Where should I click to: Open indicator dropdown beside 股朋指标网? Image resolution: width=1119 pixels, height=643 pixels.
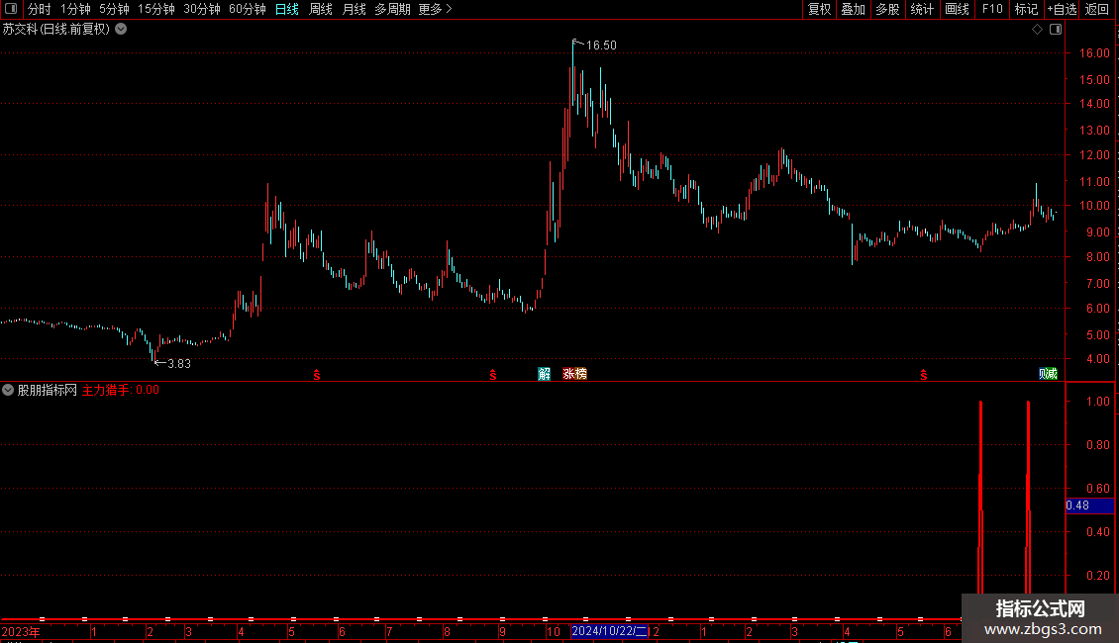pyautogui.click(x=8, y=390)
